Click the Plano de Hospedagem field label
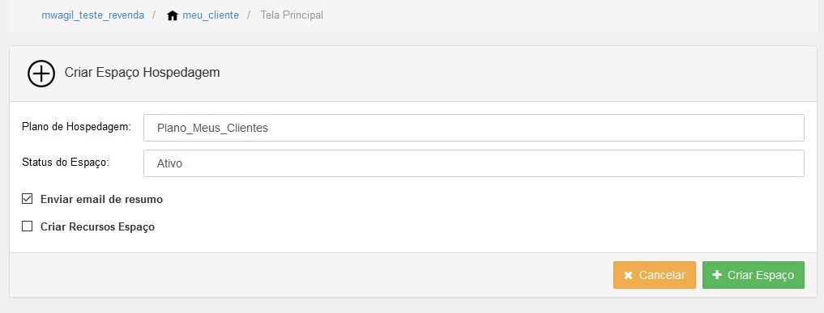The image size is (824, 313). [x=76, y=127]
